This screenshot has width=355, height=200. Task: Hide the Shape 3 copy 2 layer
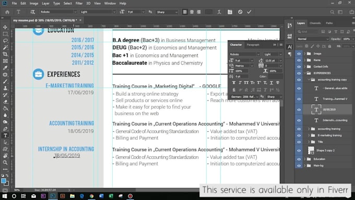tap(299, 151)
